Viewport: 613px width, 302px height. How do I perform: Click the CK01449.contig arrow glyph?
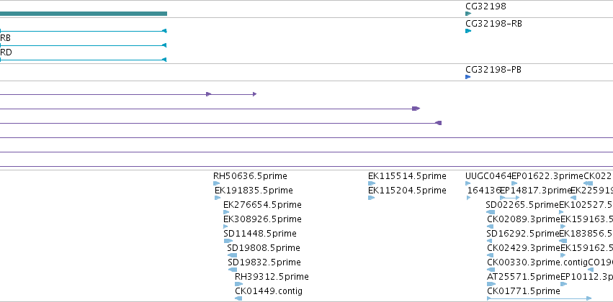(238, 298)
